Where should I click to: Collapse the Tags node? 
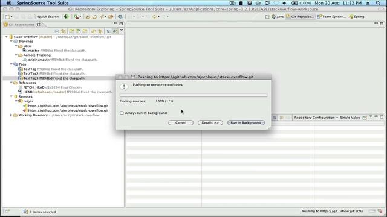pos(11,64)
